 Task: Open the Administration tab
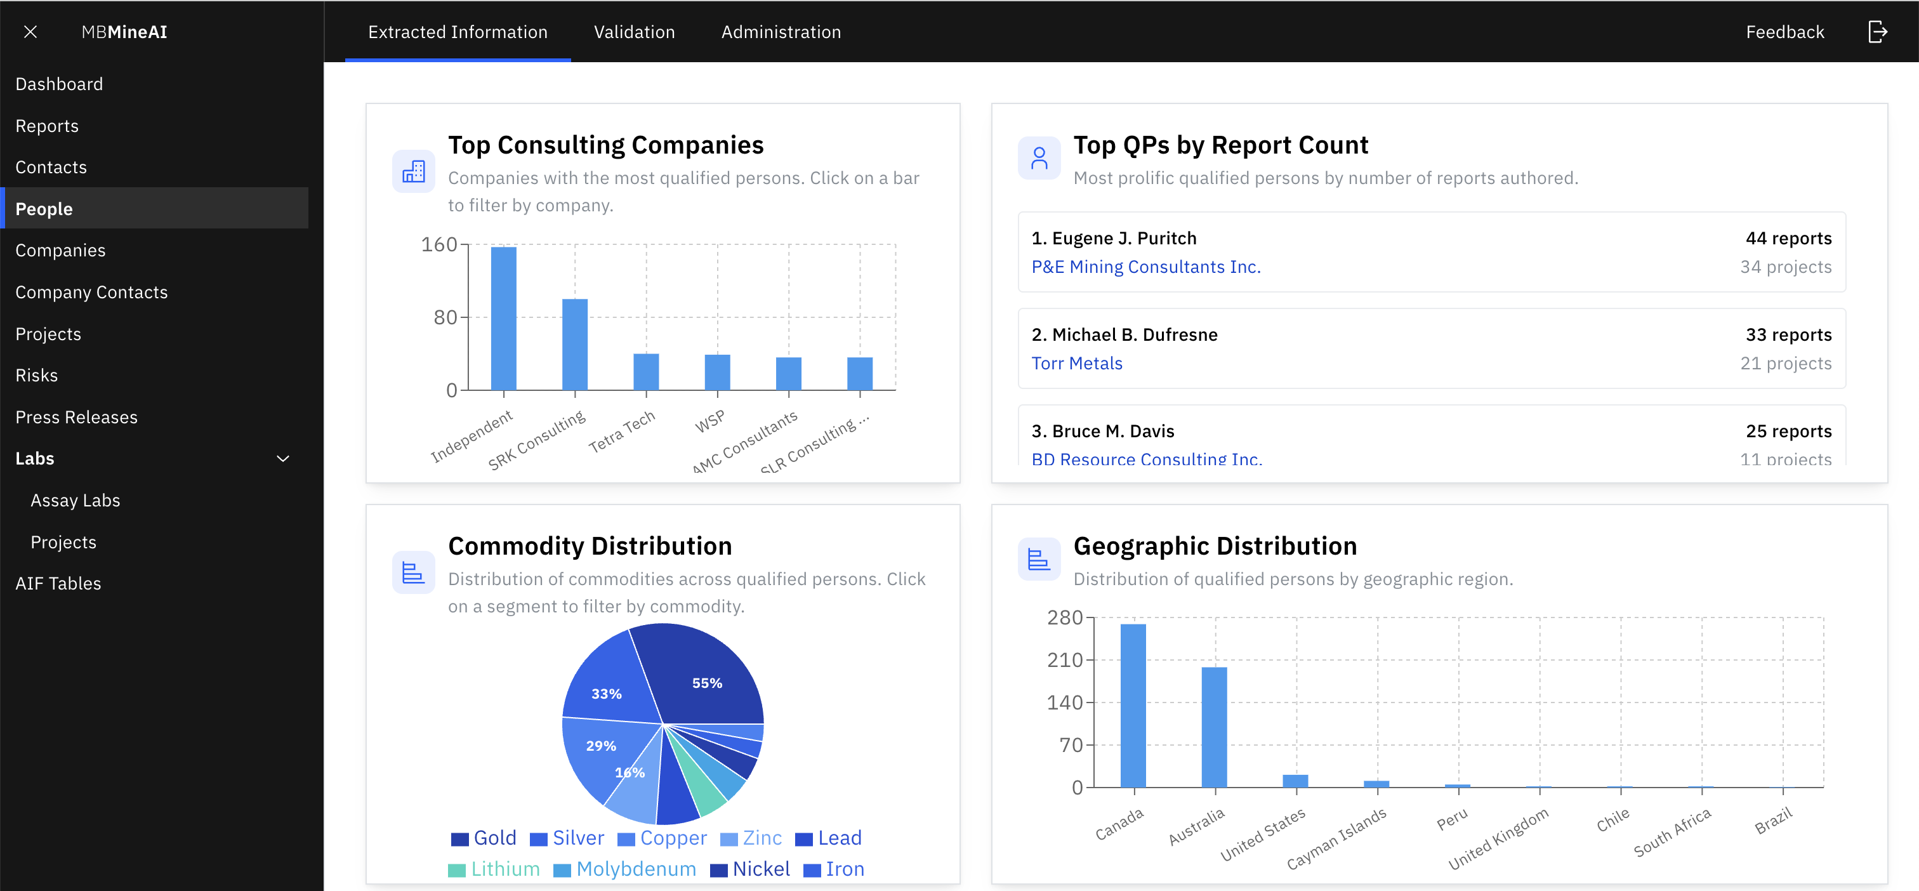780,31
